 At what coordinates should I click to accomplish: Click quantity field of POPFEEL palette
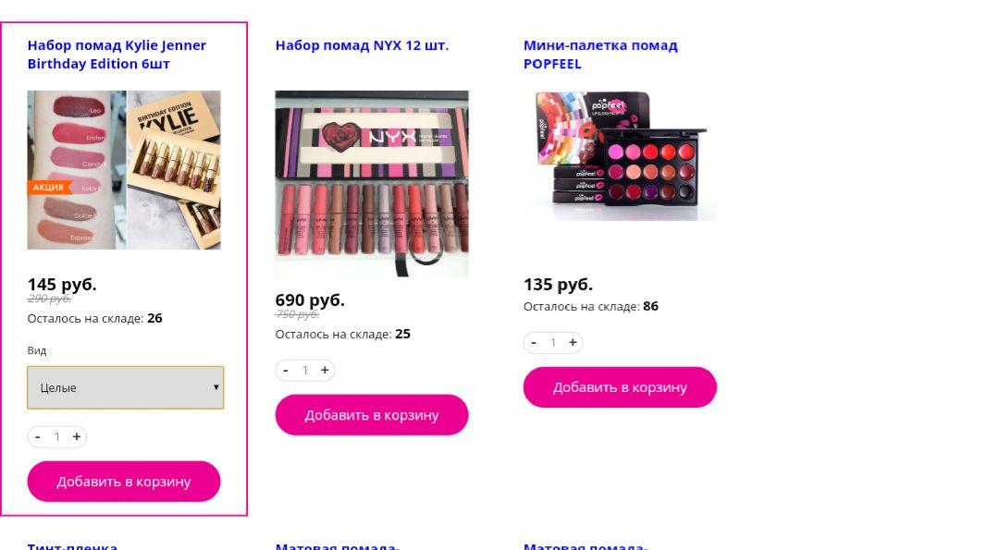(x=553, y=342)
